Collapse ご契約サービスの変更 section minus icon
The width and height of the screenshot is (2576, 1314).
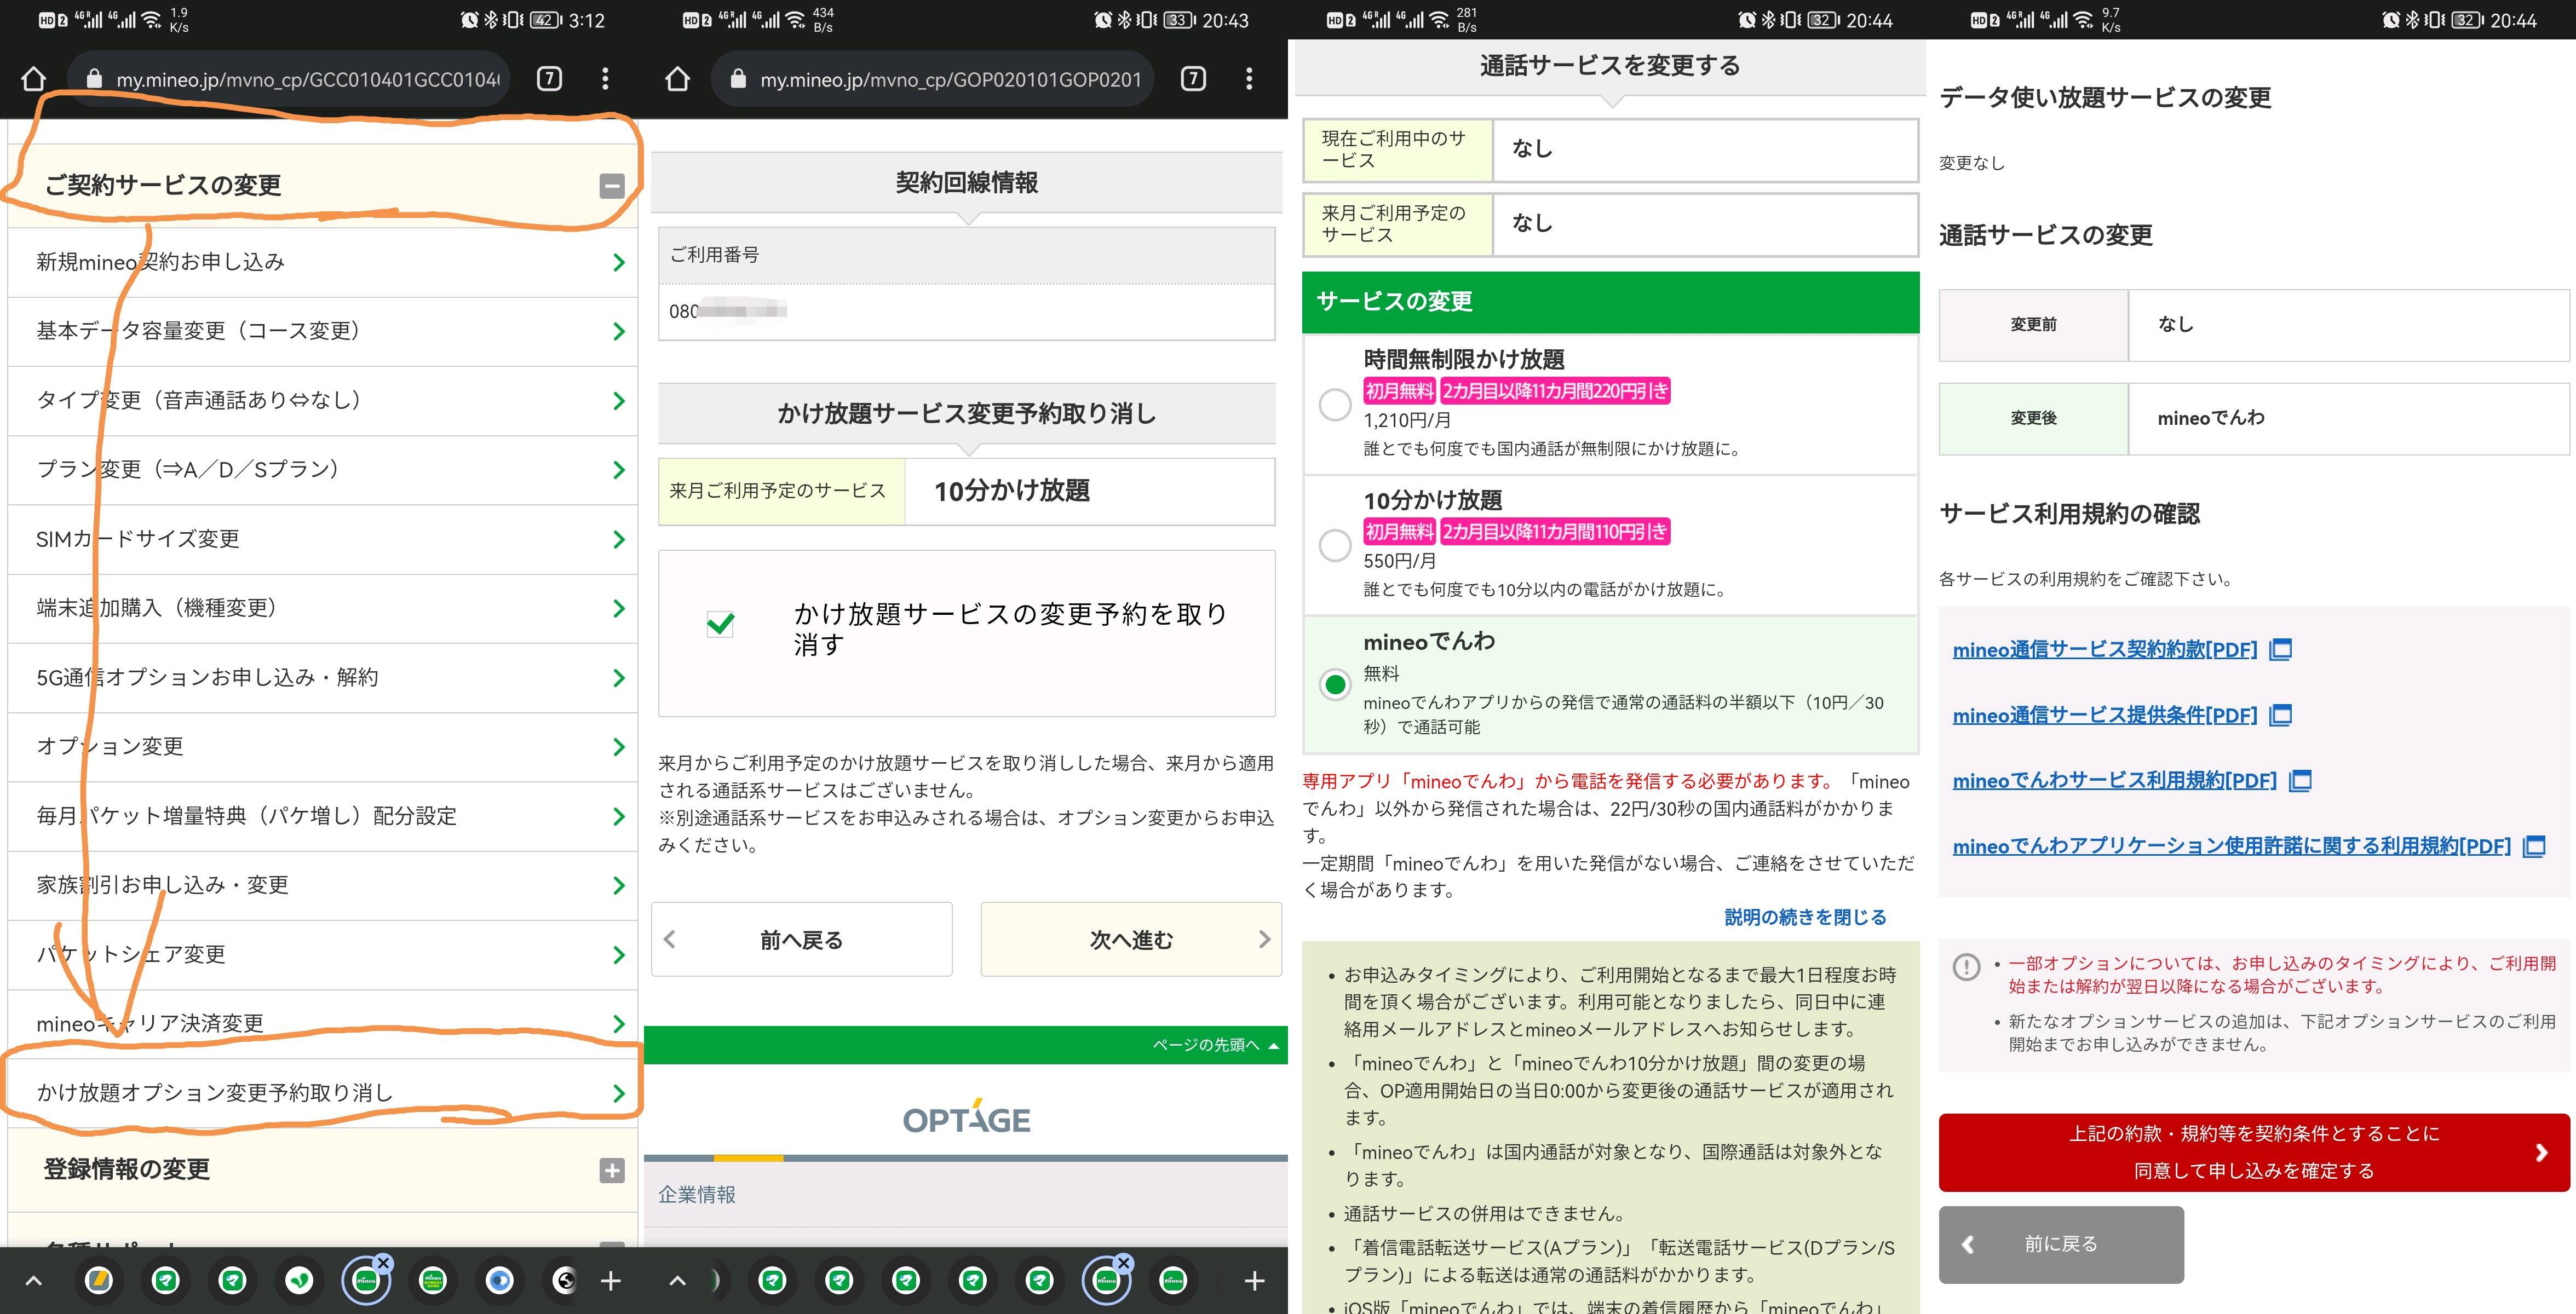point(612,186)
